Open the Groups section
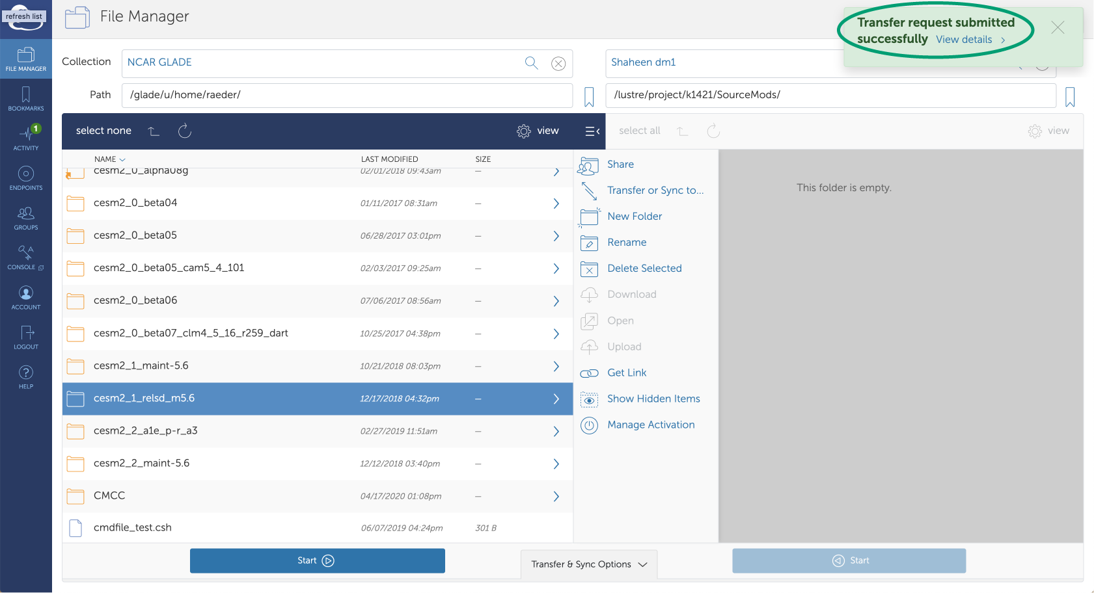Screen dimensions: 1094x593 [26, 218]
